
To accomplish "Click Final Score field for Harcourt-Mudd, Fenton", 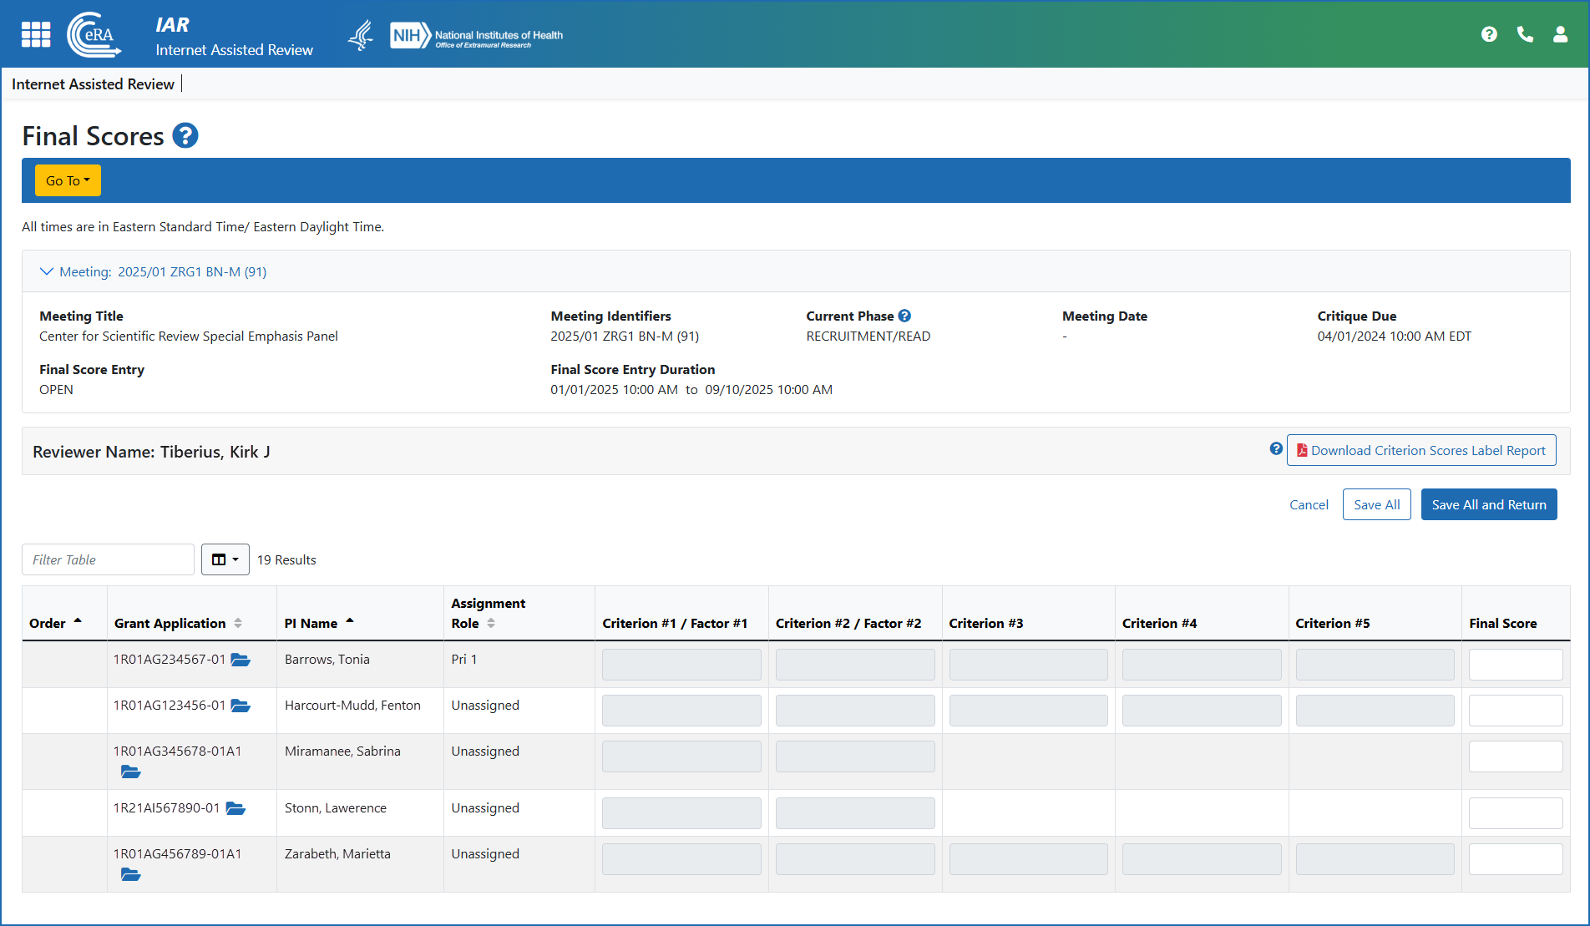I will 1516,711.
